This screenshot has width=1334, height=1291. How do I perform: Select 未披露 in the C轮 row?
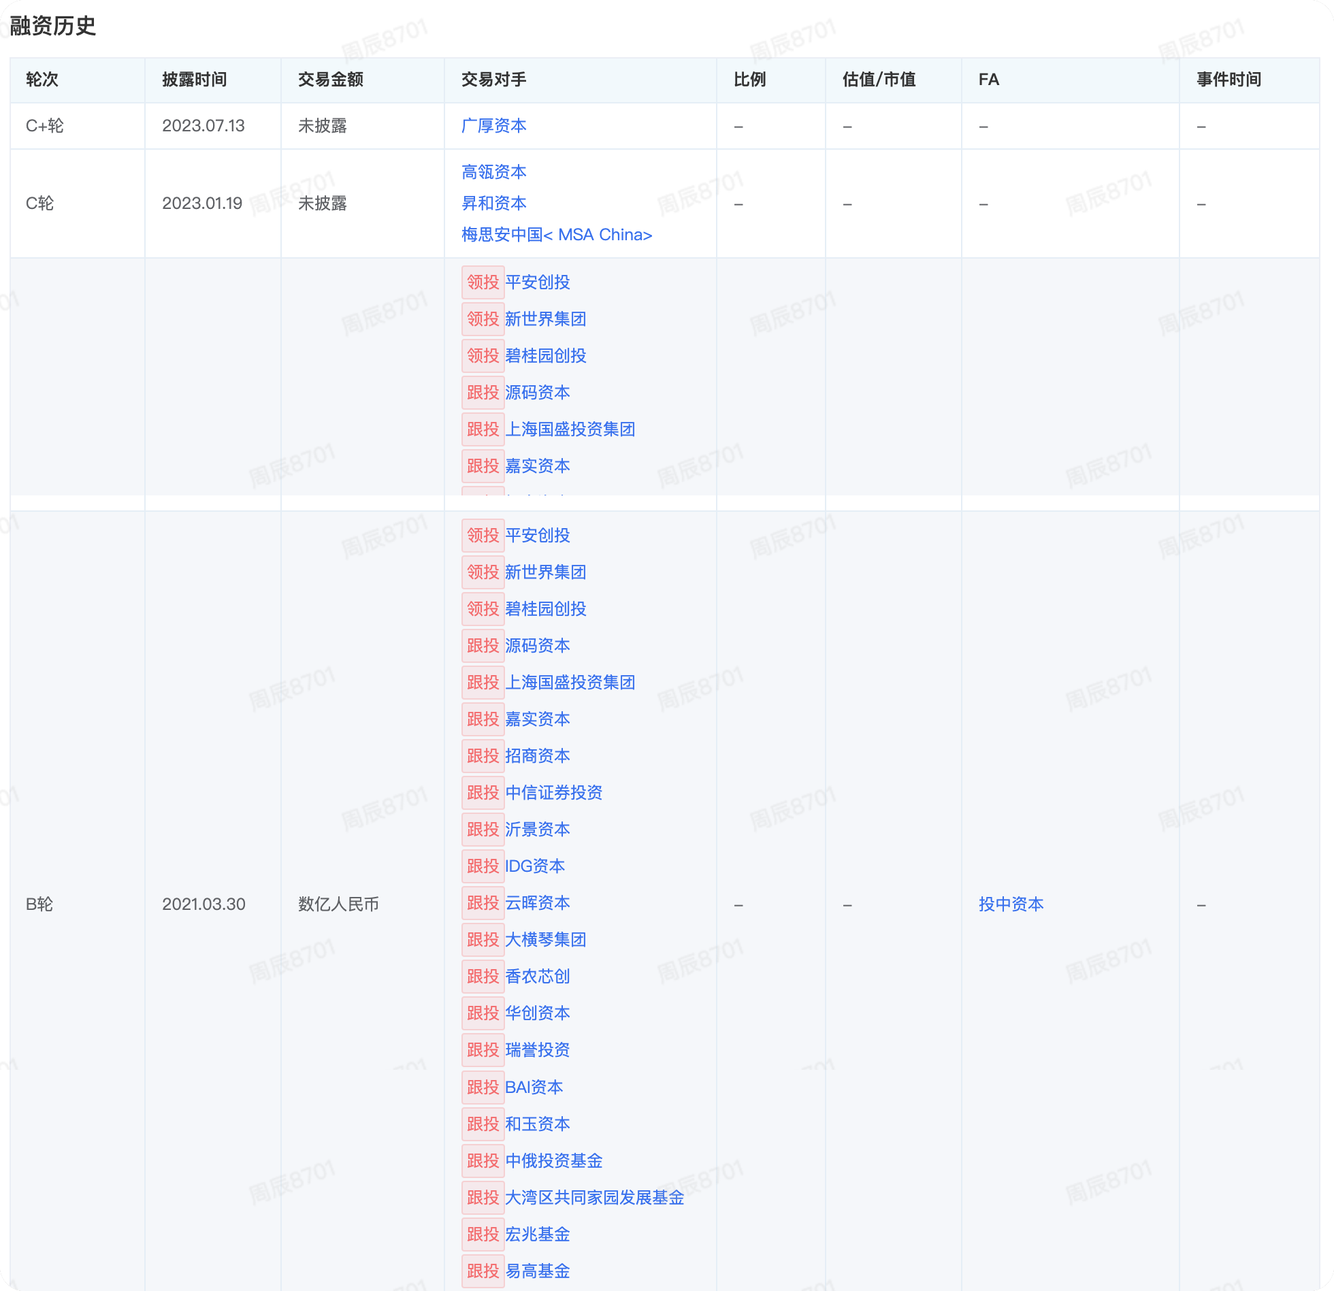(x=323, y=203)
